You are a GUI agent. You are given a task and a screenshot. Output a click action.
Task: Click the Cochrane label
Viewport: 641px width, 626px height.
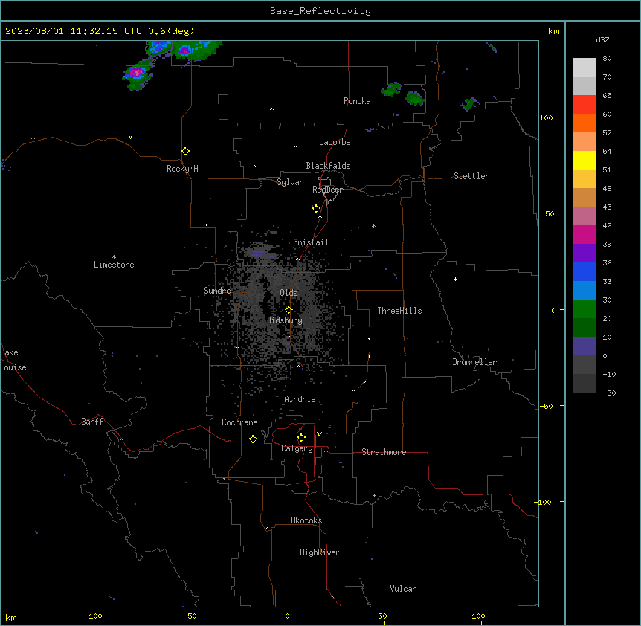point(239,422)
